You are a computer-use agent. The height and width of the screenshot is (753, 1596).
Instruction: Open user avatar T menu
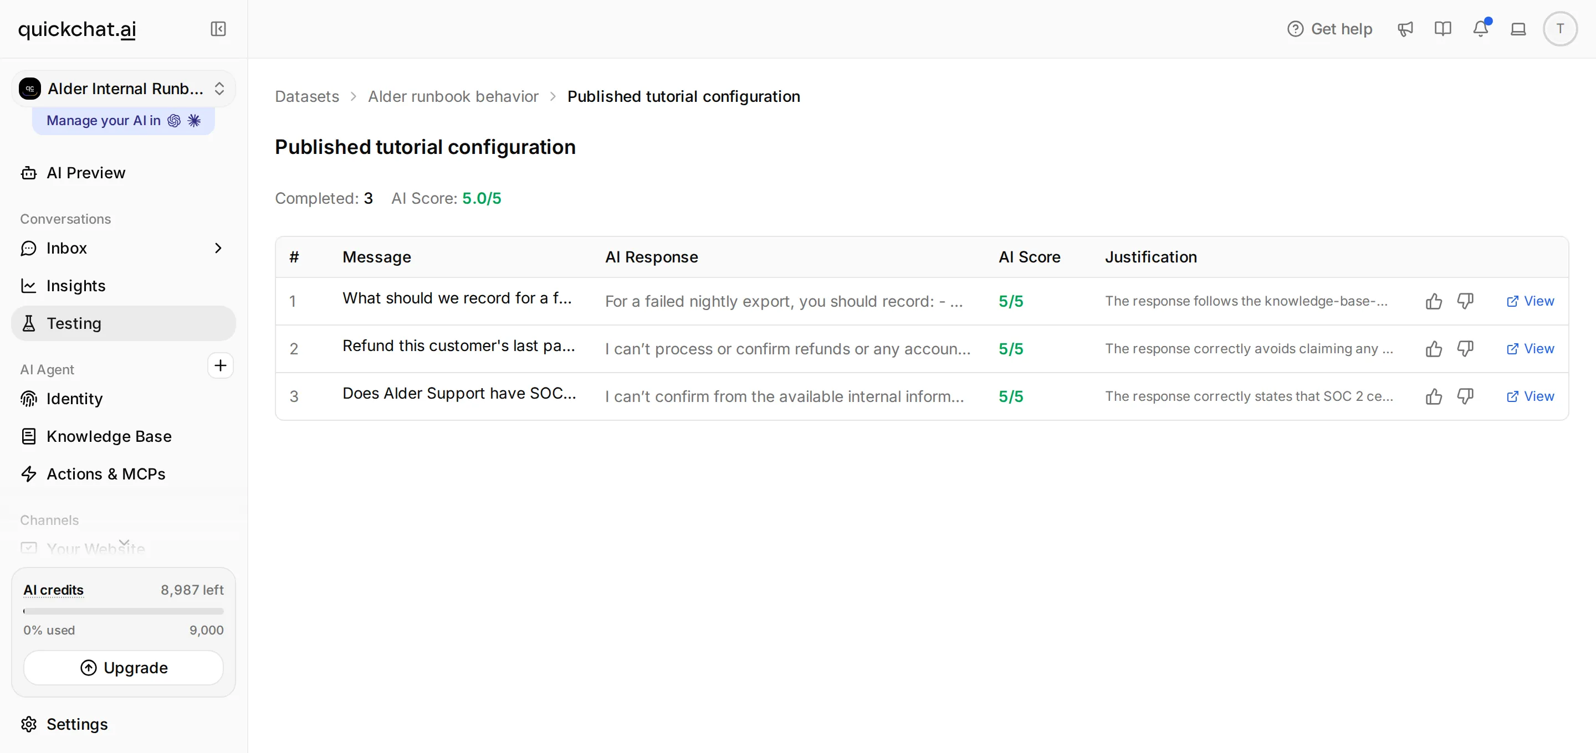tap(1559, 29)
